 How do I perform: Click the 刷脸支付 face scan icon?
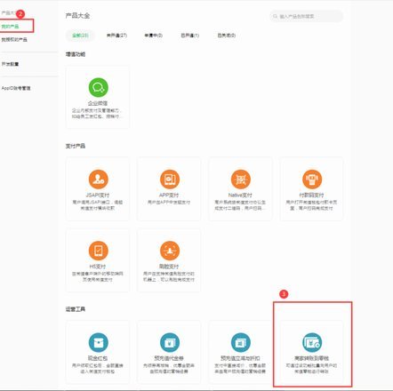[x=170, y=251]
